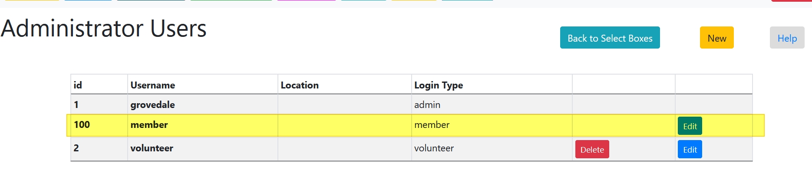
Task: Click the blue Edit button for volunteer
Action: 690,150
